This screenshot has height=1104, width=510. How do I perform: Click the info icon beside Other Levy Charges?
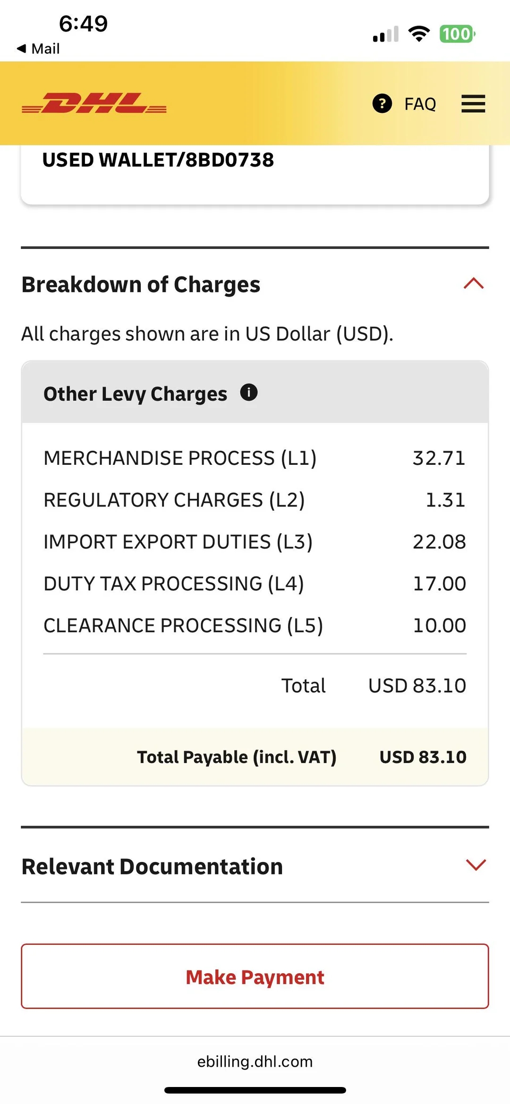point(250,392)
